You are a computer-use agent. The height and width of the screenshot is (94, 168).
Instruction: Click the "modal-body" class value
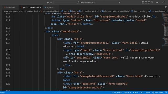point(70,32)
